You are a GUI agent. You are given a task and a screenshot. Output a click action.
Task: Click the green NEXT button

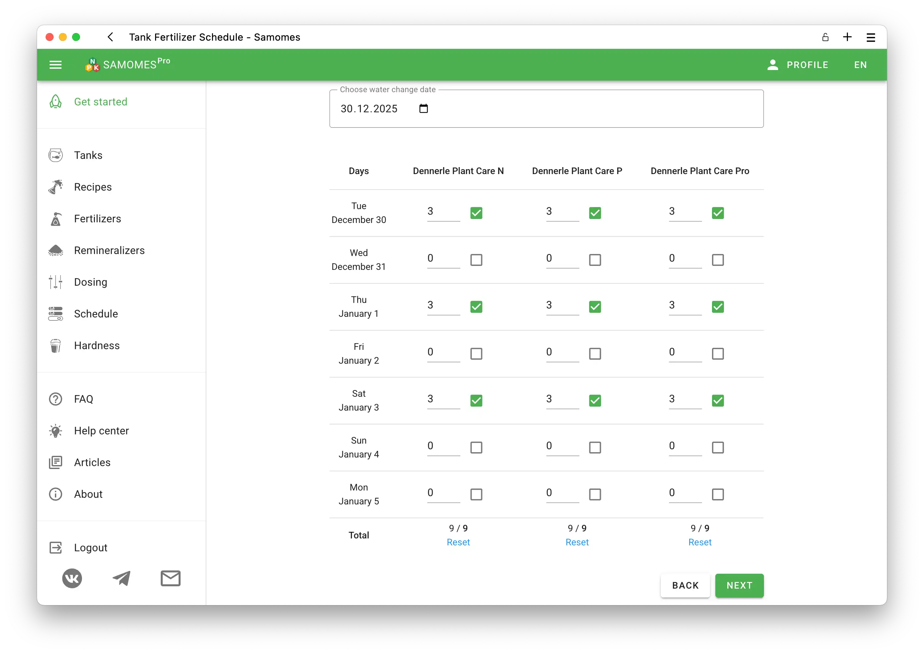click(739, 585)
